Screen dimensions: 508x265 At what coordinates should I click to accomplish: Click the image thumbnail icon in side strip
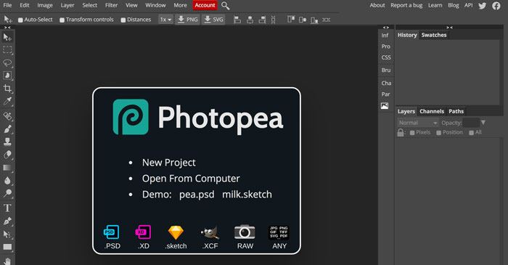click(385, 106)
